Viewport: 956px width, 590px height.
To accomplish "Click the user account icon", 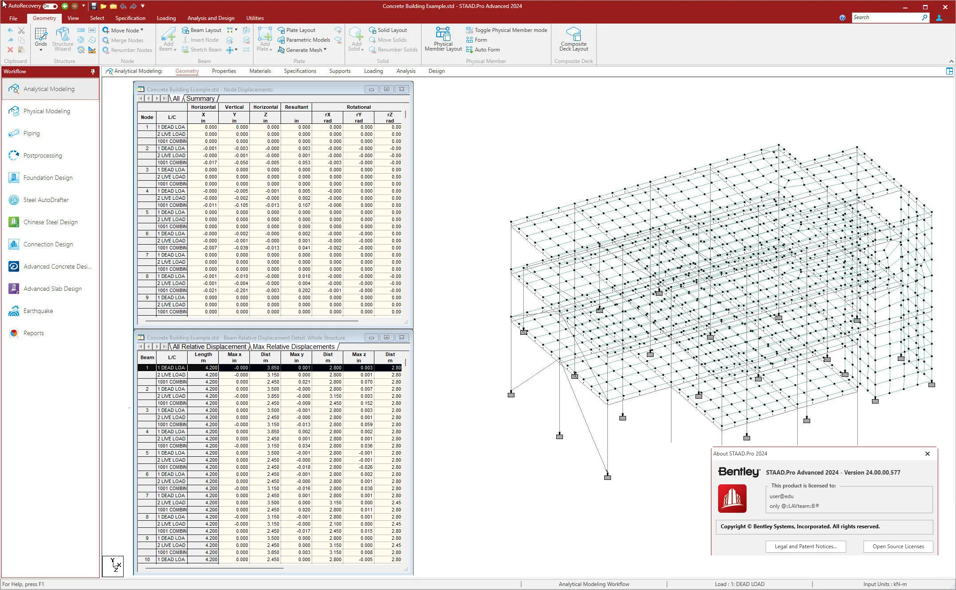I will point(939,18).
